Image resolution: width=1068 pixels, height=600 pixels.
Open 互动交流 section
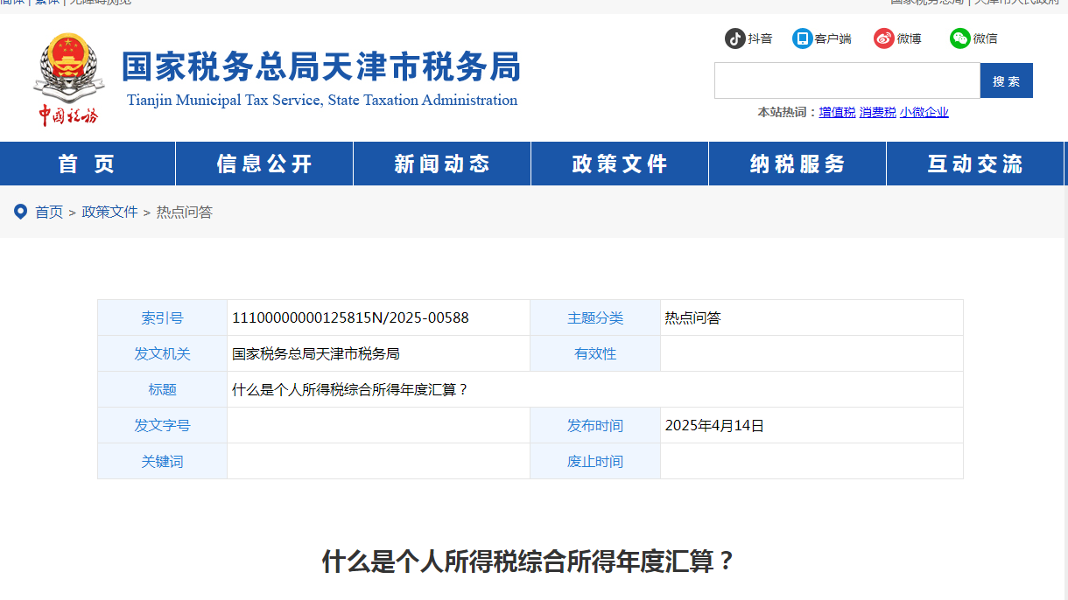click(974, 163)
